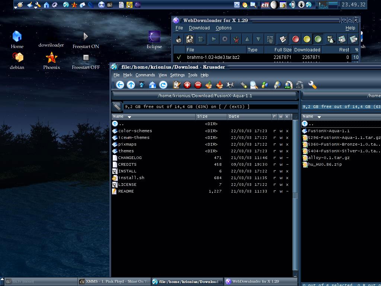Click the en keyboard layout flag indicator
This screenshot has height=286, width=381.
tap(265, 4)
